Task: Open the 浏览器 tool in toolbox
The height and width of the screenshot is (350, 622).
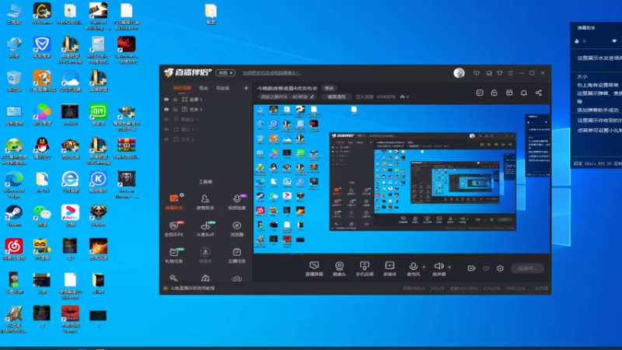Action: [237, 229]
